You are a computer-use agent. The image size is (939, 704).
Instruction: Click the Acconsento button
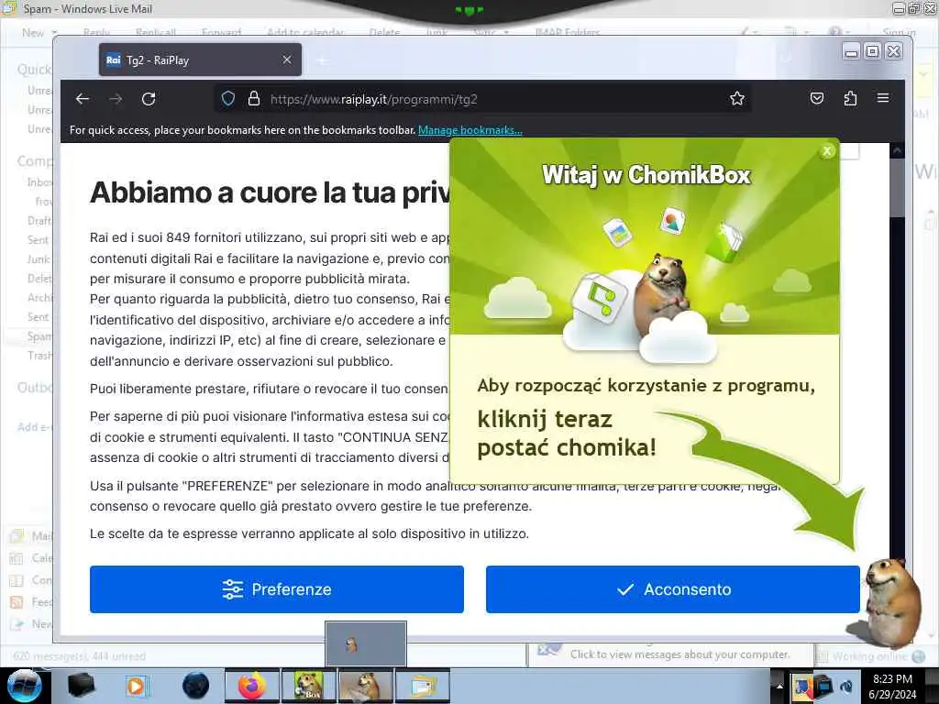672,589
